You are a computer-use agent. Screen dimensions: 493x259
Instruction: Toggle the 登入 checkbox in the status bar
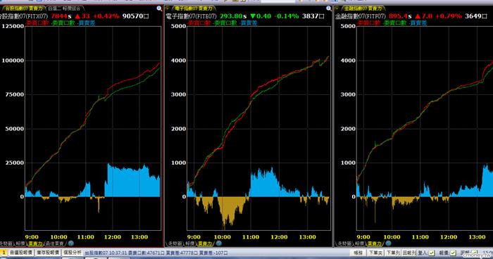tap(432, 253)
